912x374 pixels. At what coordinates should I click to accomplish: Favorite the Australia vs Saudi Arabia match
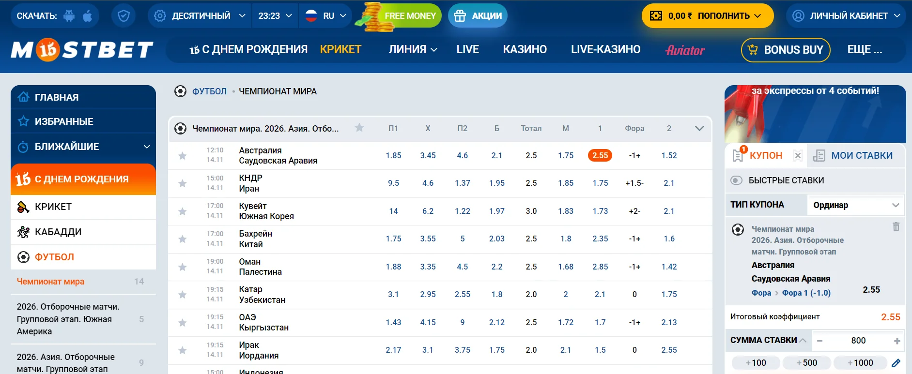[183, 156]
